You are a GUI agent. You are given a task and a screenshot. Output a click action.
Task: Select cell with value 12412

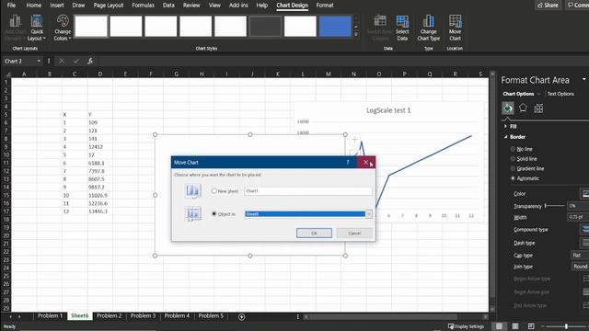coord(99,147)
